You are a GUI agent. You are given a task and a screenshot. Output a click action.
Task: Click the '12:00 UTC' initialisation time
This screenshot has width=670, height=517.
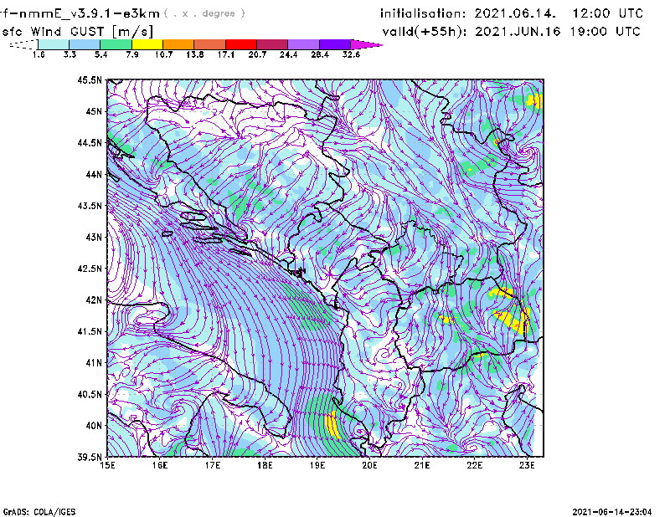(x=608, y=13)
